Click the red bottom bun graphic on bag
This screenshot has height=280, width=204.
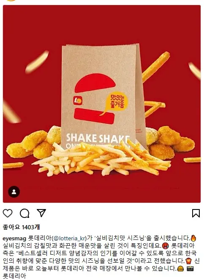94,116
